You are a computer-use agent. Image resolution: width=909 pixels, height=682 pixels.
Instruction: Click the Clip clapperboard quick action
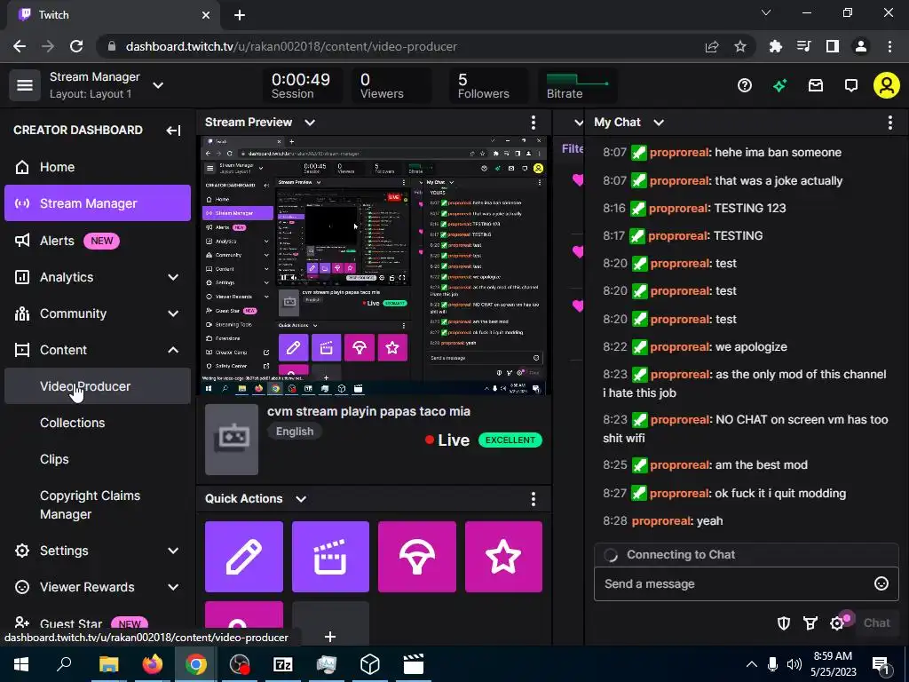(x=330, y=557)
